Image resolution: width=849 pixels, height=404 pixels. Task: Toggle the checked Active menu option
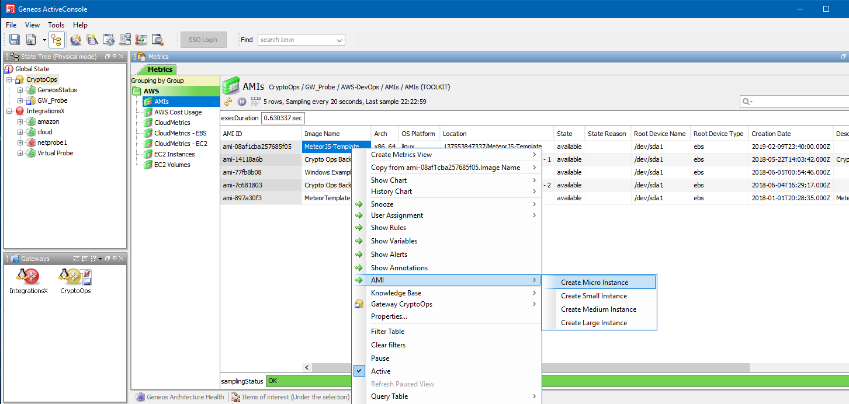click(380, 371)
